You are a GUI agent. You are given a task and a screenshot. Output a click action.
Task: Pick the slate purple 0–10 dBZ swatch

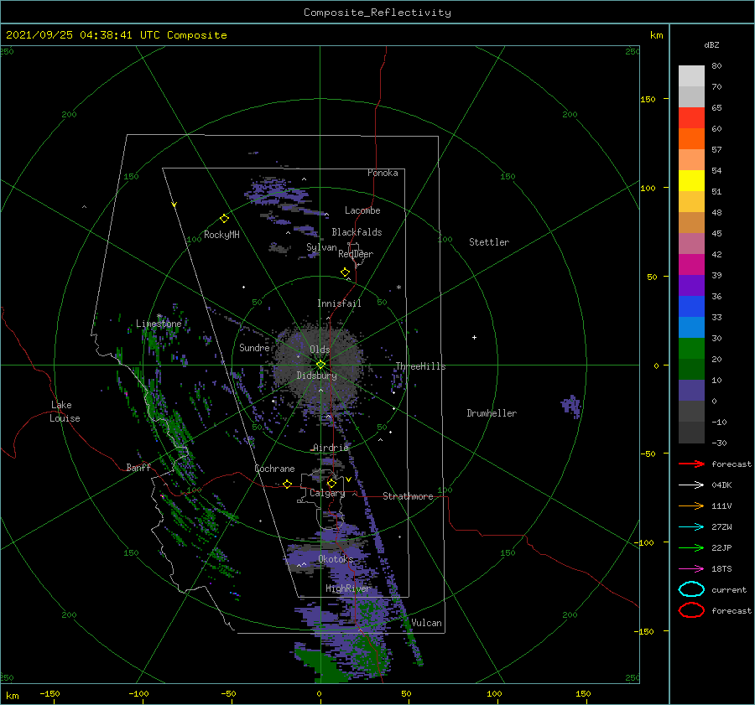pyautogui.click(x=691, y=391)
